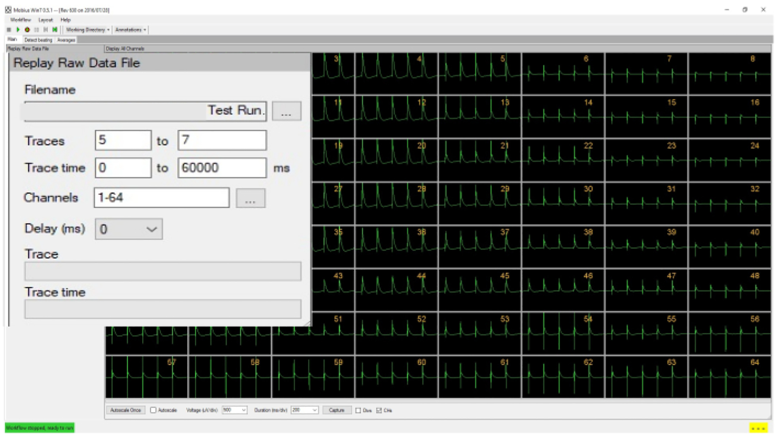Select channel 8 waveform plot
This screenshot has width=777, height=436.
[730, 74]
